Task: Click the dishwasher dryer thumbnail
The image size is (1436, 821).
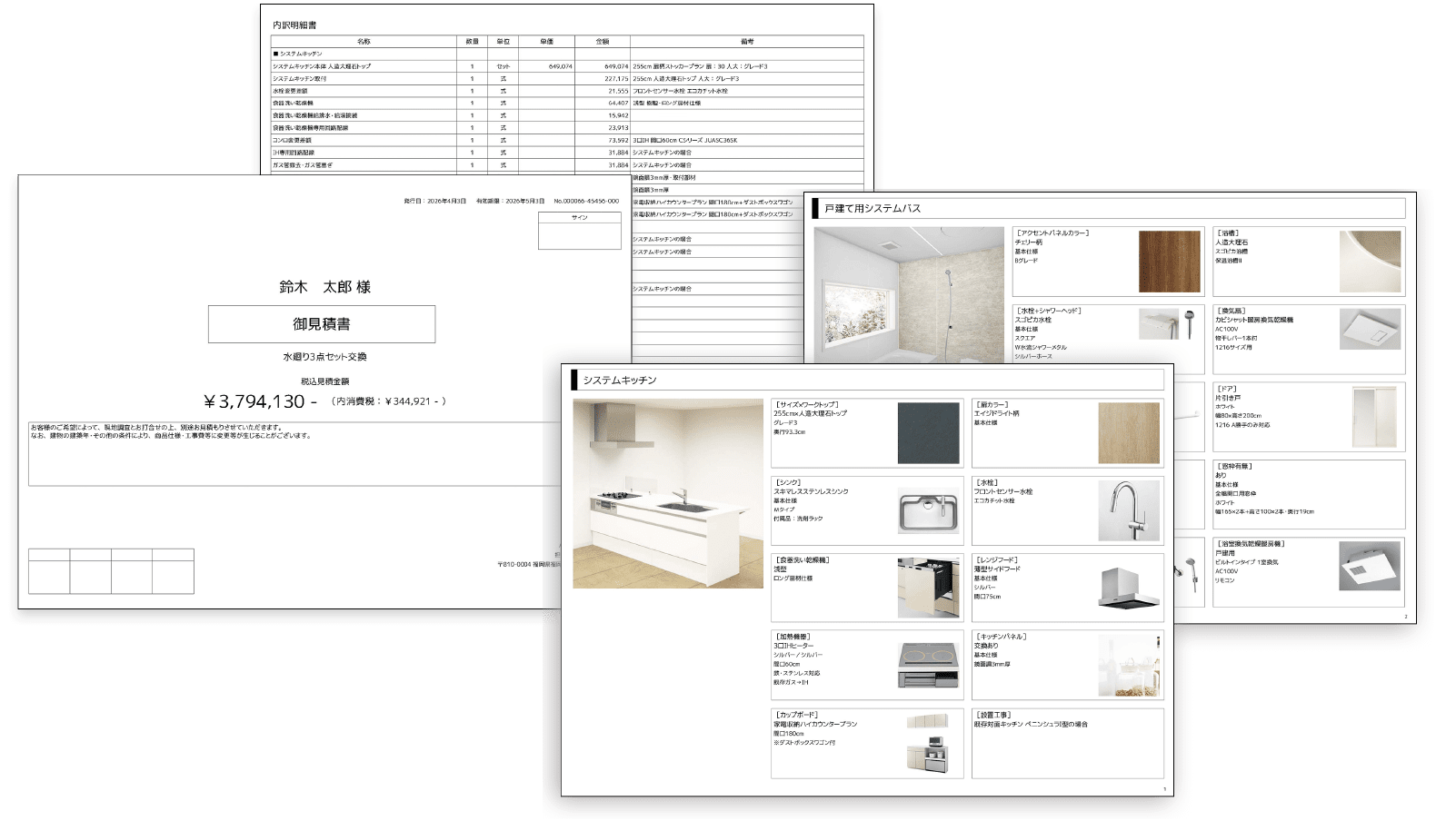Action: tap(929, 589)
